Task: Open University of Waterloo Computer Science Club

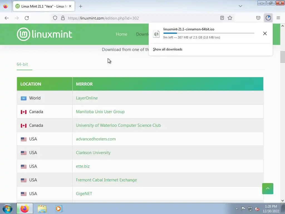Action: [118, 125]
